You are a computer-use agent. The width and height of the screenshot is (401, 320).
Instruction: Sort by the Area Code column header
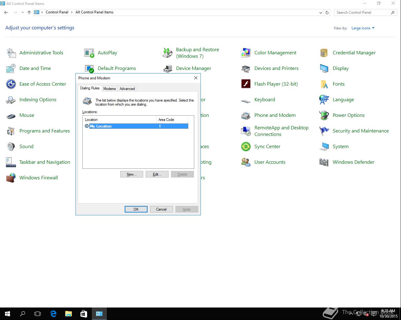click(172, 120)
